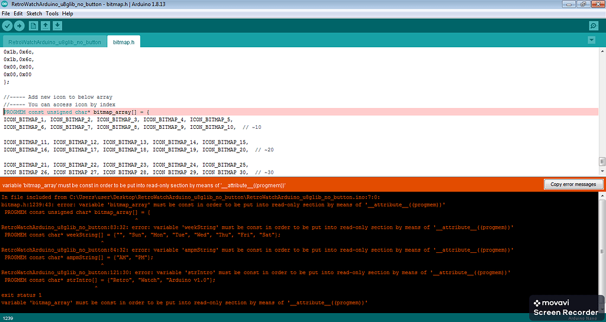
Task: Click the 'In file included from' console line
Action: [x=191, y=197]
